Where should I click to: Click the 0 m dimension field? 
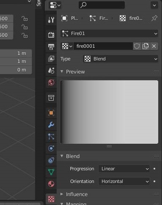(x=16, y=70)
